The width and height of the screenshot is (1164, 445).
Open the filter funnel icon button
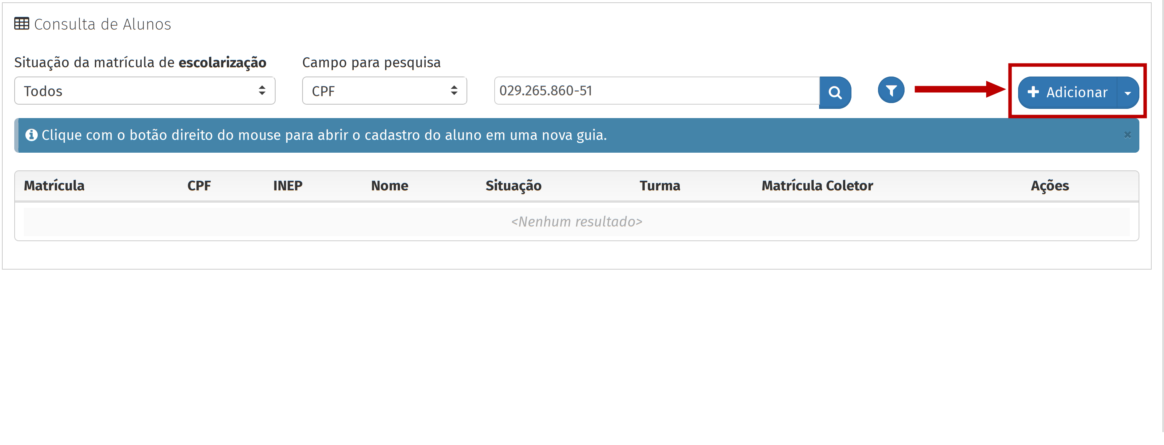click(x=891, y=91)
